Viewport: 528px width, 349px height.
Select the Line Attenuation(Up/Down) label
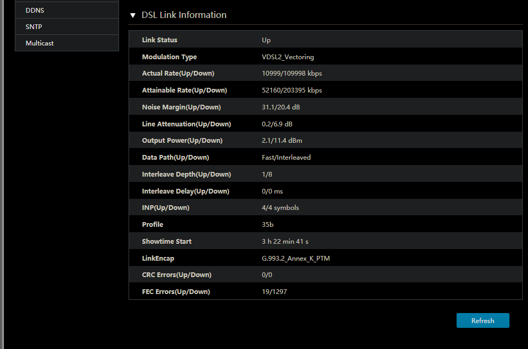(187, 124)
